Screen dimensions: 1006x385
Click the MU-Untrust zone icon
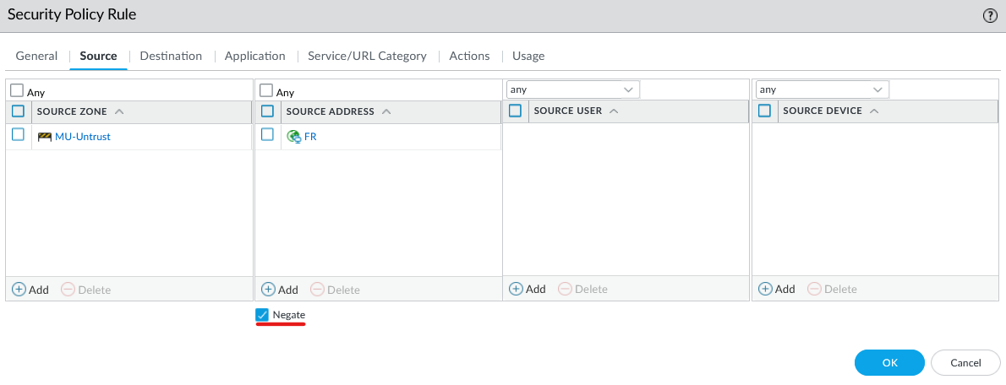(x=45, y=136)
